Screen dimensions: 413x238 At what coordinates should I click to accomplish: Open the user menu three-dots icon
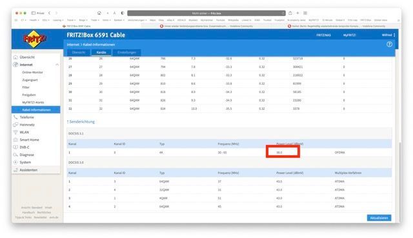(394, 35)
